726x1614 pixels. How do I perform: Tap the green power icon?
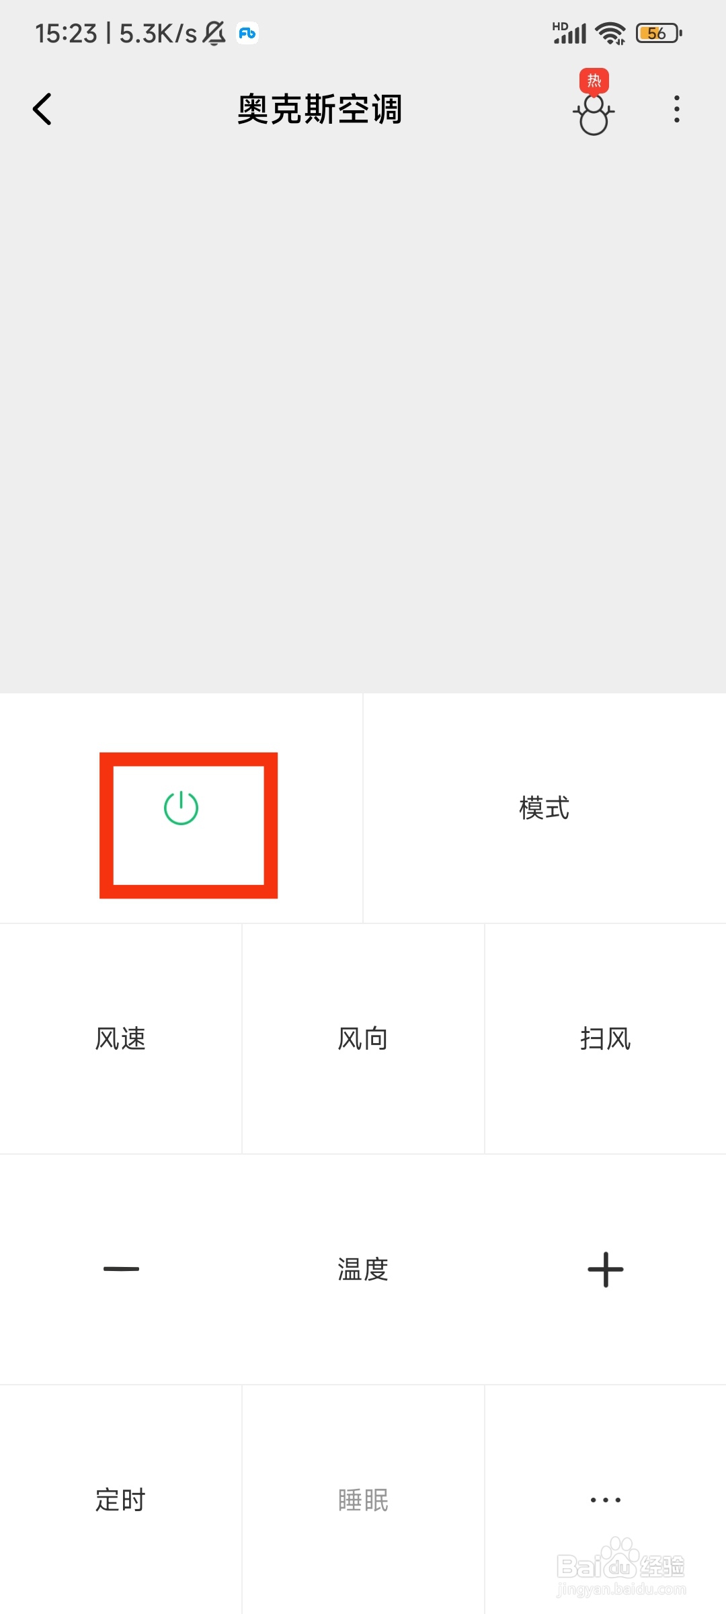(181, 808)
